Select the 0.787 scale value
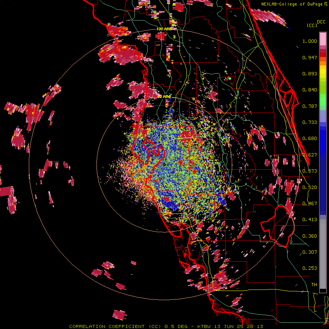Screen dimensions: 329x329 [310, 106]
